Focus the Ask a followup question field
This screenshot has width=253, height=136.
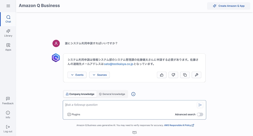[x=130, y=105]
